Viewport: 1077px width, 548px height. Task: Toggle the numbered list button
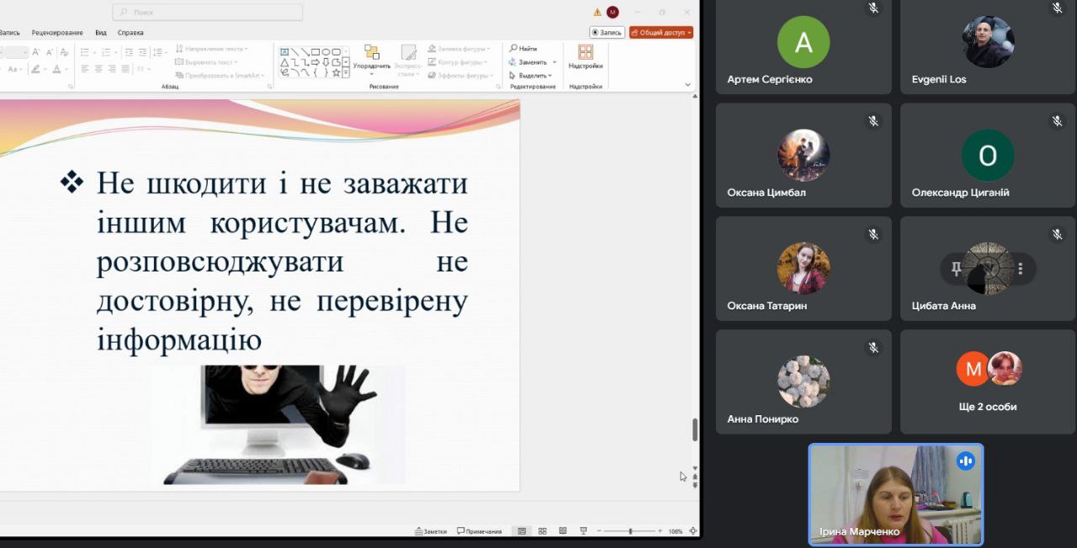105,52
